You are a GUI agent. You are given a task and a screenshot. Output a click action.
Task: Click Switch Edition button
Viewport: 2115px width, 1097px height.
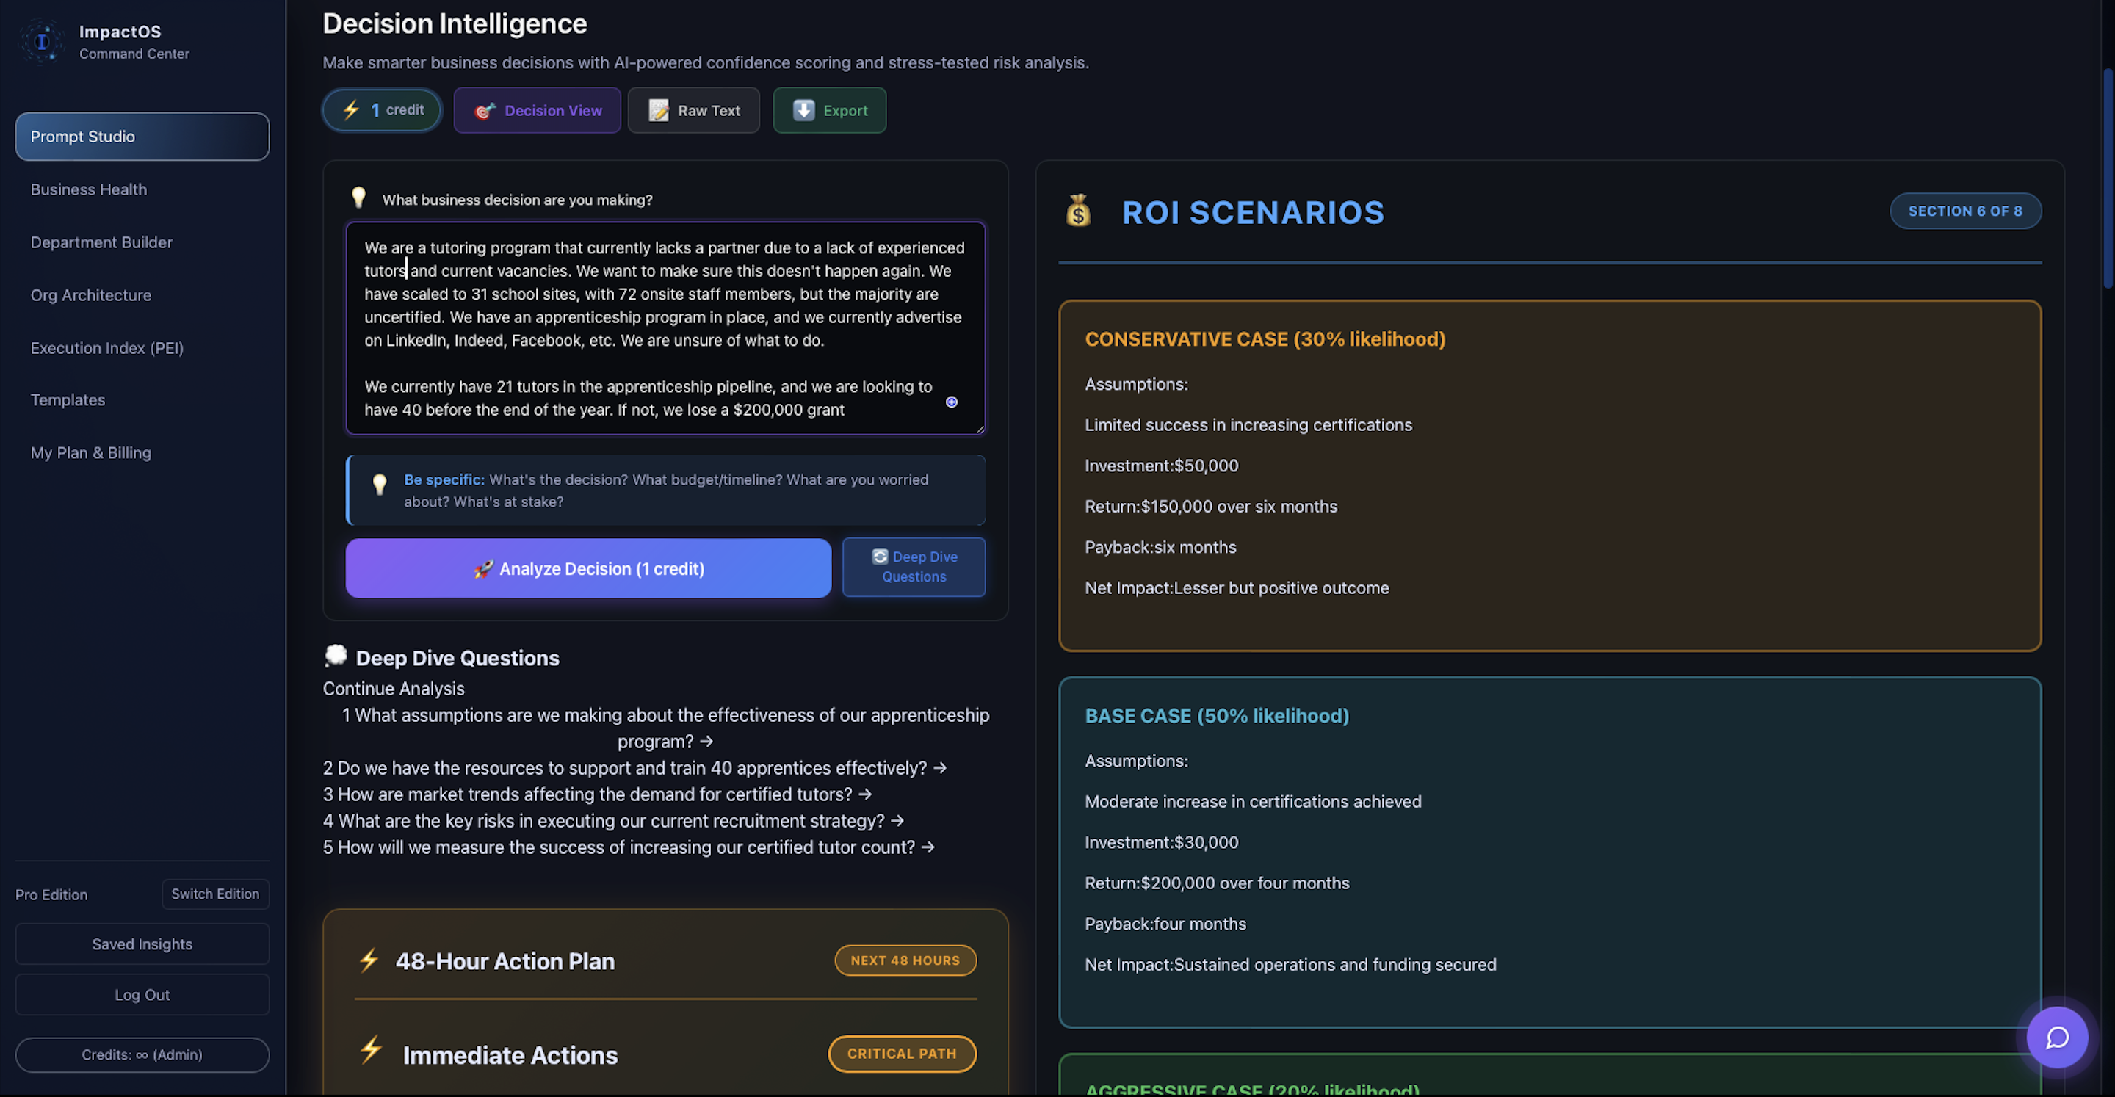coord(215,894)
